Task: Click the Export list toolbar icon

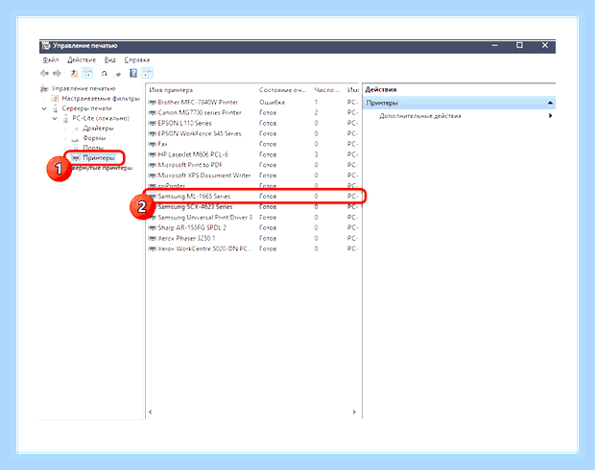Action: pyautogui.click(x=118, y=74)
